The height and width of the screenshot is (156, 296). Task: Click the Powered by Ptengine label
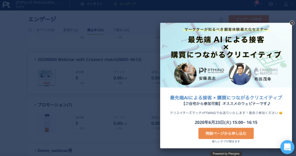[x=226, y=153]
